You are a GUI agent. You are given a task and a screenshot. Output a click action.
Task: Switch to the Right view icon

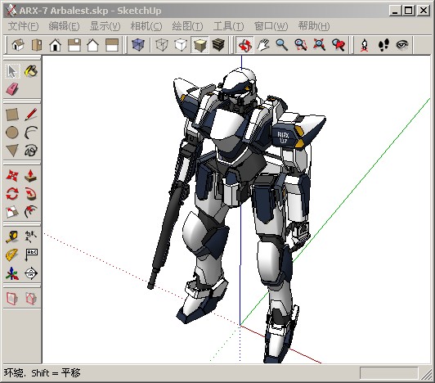(x=74, y=45)
